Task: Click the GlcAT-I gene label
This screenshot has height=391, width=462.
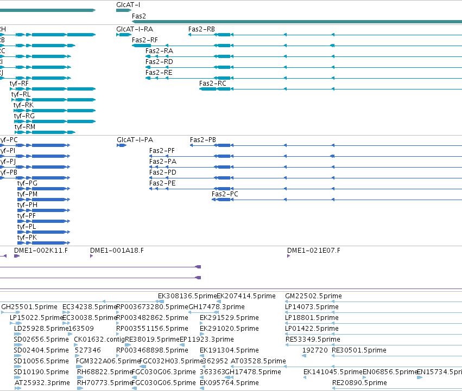Action: coord(128,5)
